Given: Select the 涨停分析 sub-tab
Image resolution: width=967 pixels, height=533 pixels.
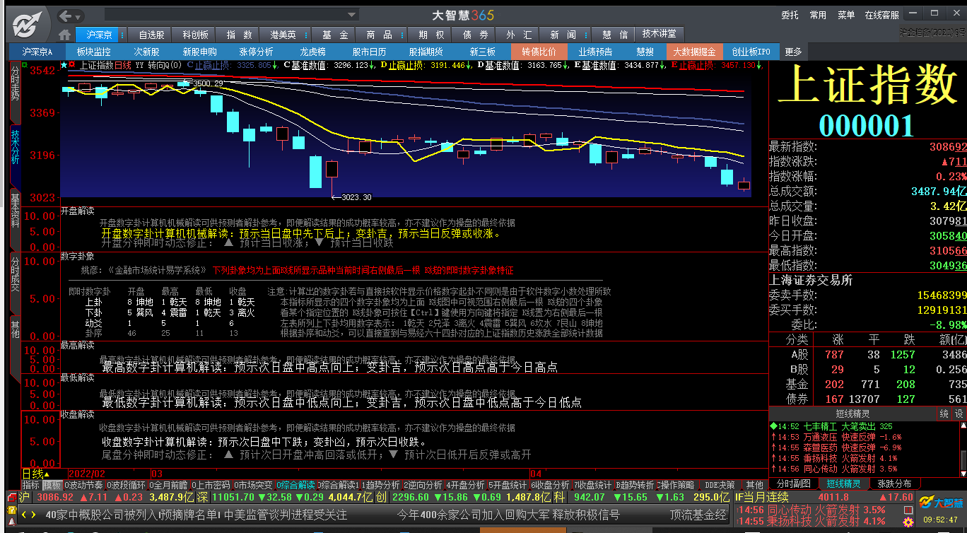Looking at the screenshot, I should pyautogui.click(x=256, y=52).
